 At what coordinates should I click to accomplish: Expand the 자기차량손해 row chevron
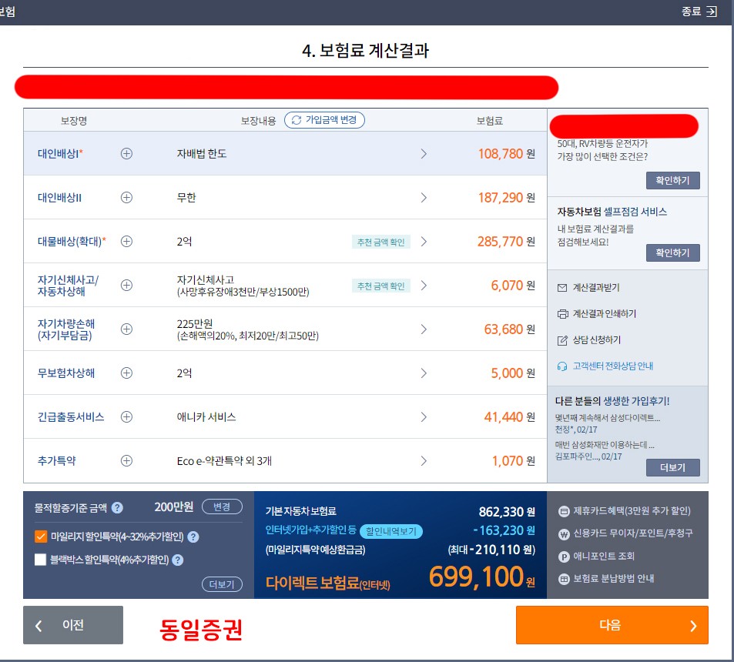coord(423,329)
